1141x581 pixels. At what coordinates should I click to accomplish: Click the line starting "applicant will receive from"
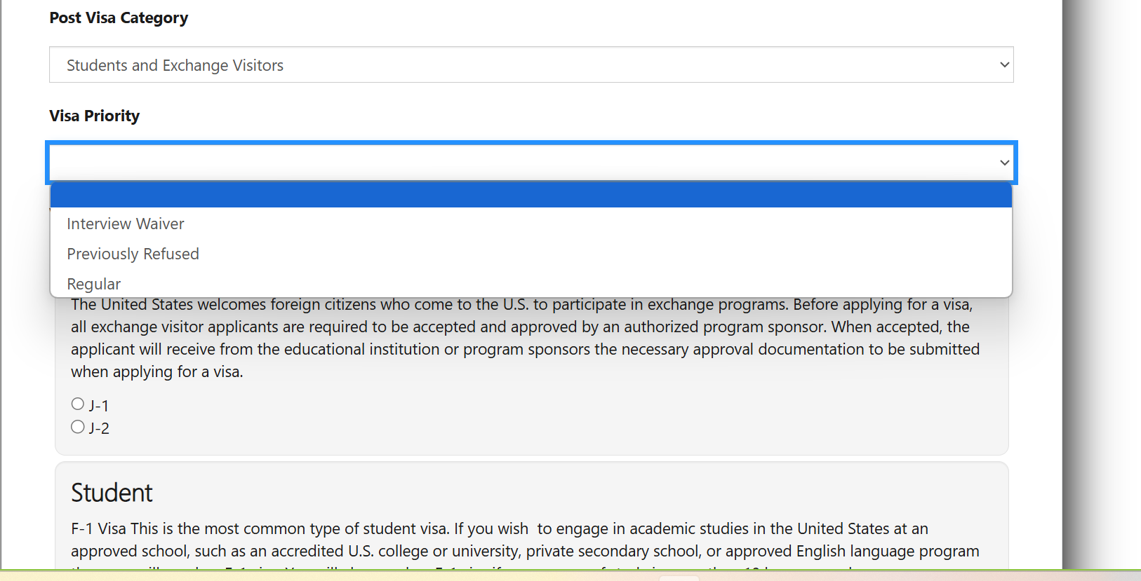click(524, 350)
